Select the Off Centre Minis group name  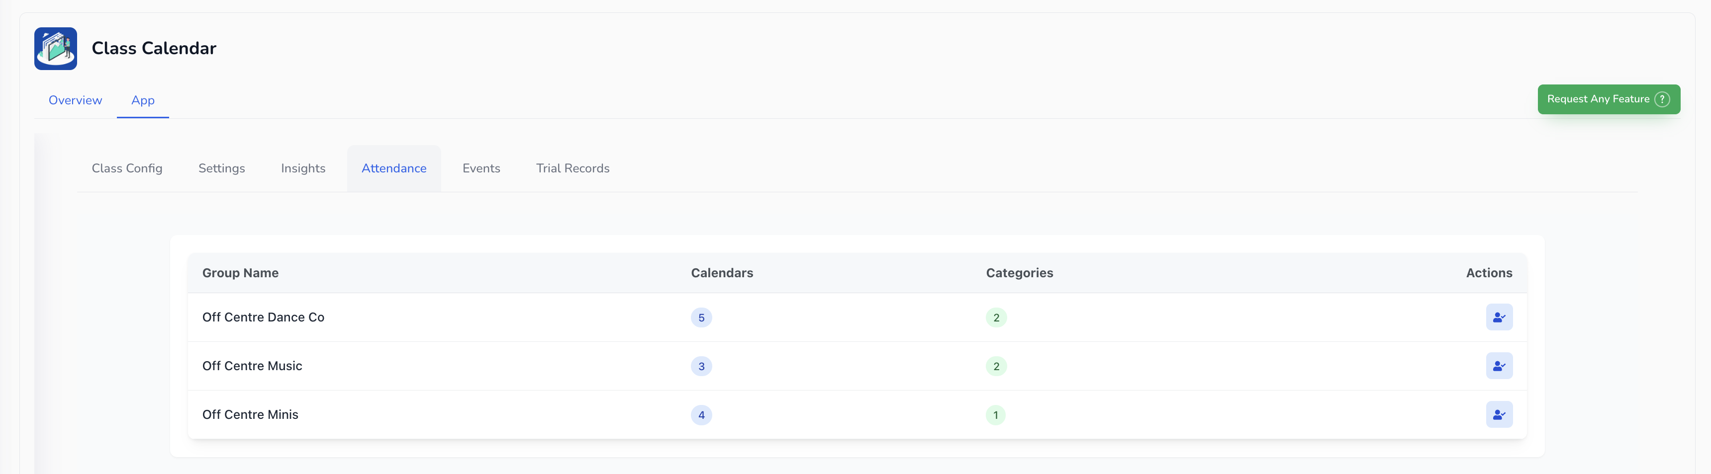tap(250, 414)
